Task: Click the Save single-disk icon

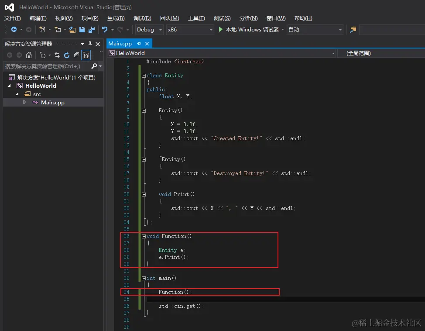Action: pyautogui.click(x=82, y=30)
